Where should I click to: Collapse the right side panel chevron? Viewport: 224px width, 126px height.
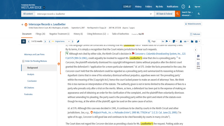(x=195, y=50)
